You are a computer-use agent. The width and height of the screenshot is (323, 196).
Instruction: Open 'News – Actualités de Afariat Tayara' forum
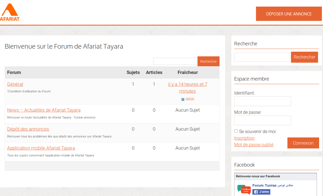coord(44,110)
